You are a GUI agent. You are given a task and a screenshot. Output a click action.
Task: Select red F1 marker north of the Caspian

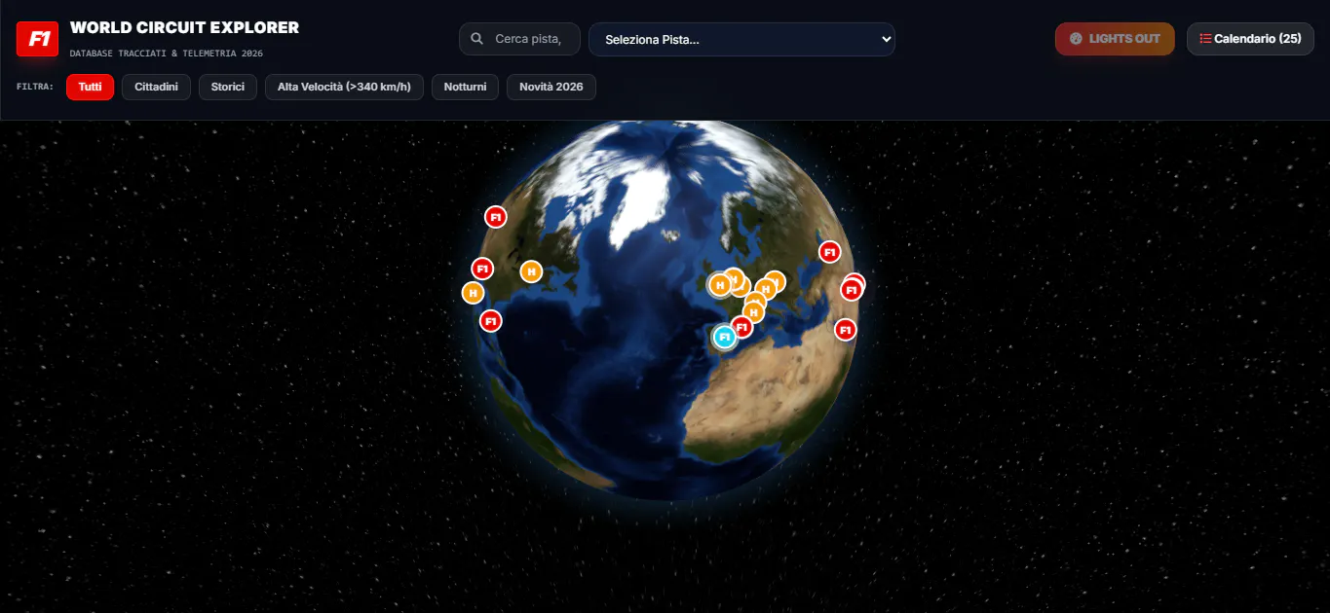click(829, 252)
